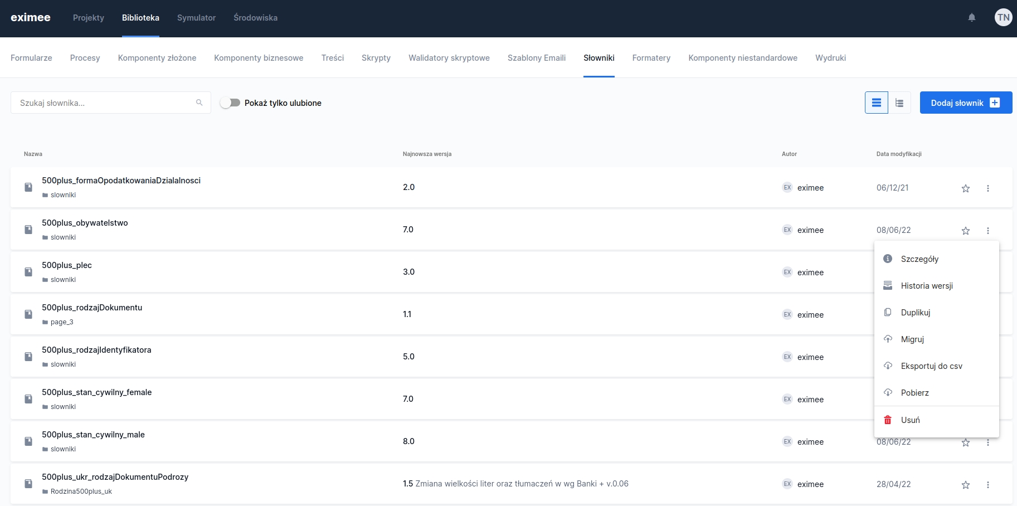
Task: Select the tree list view icon
Action: click(899, 103)
